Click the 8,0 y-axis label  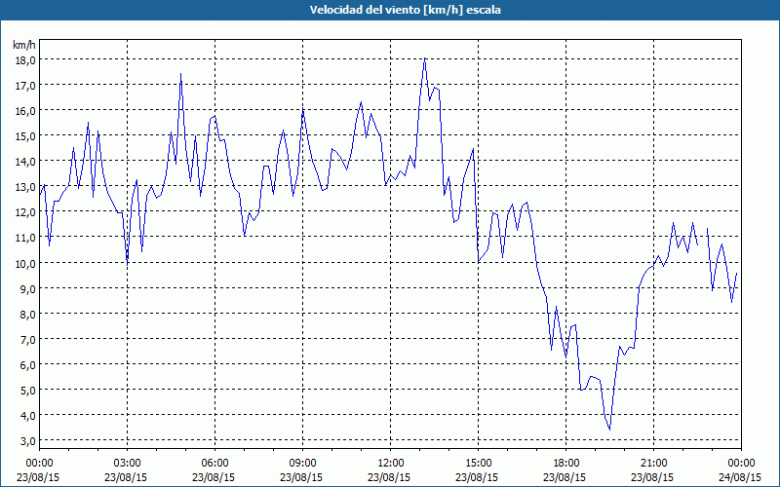(x=27, y=314)
